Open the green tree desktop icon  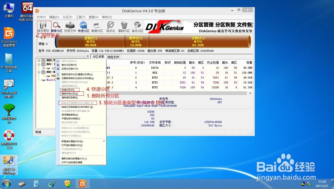click(9, 114)
